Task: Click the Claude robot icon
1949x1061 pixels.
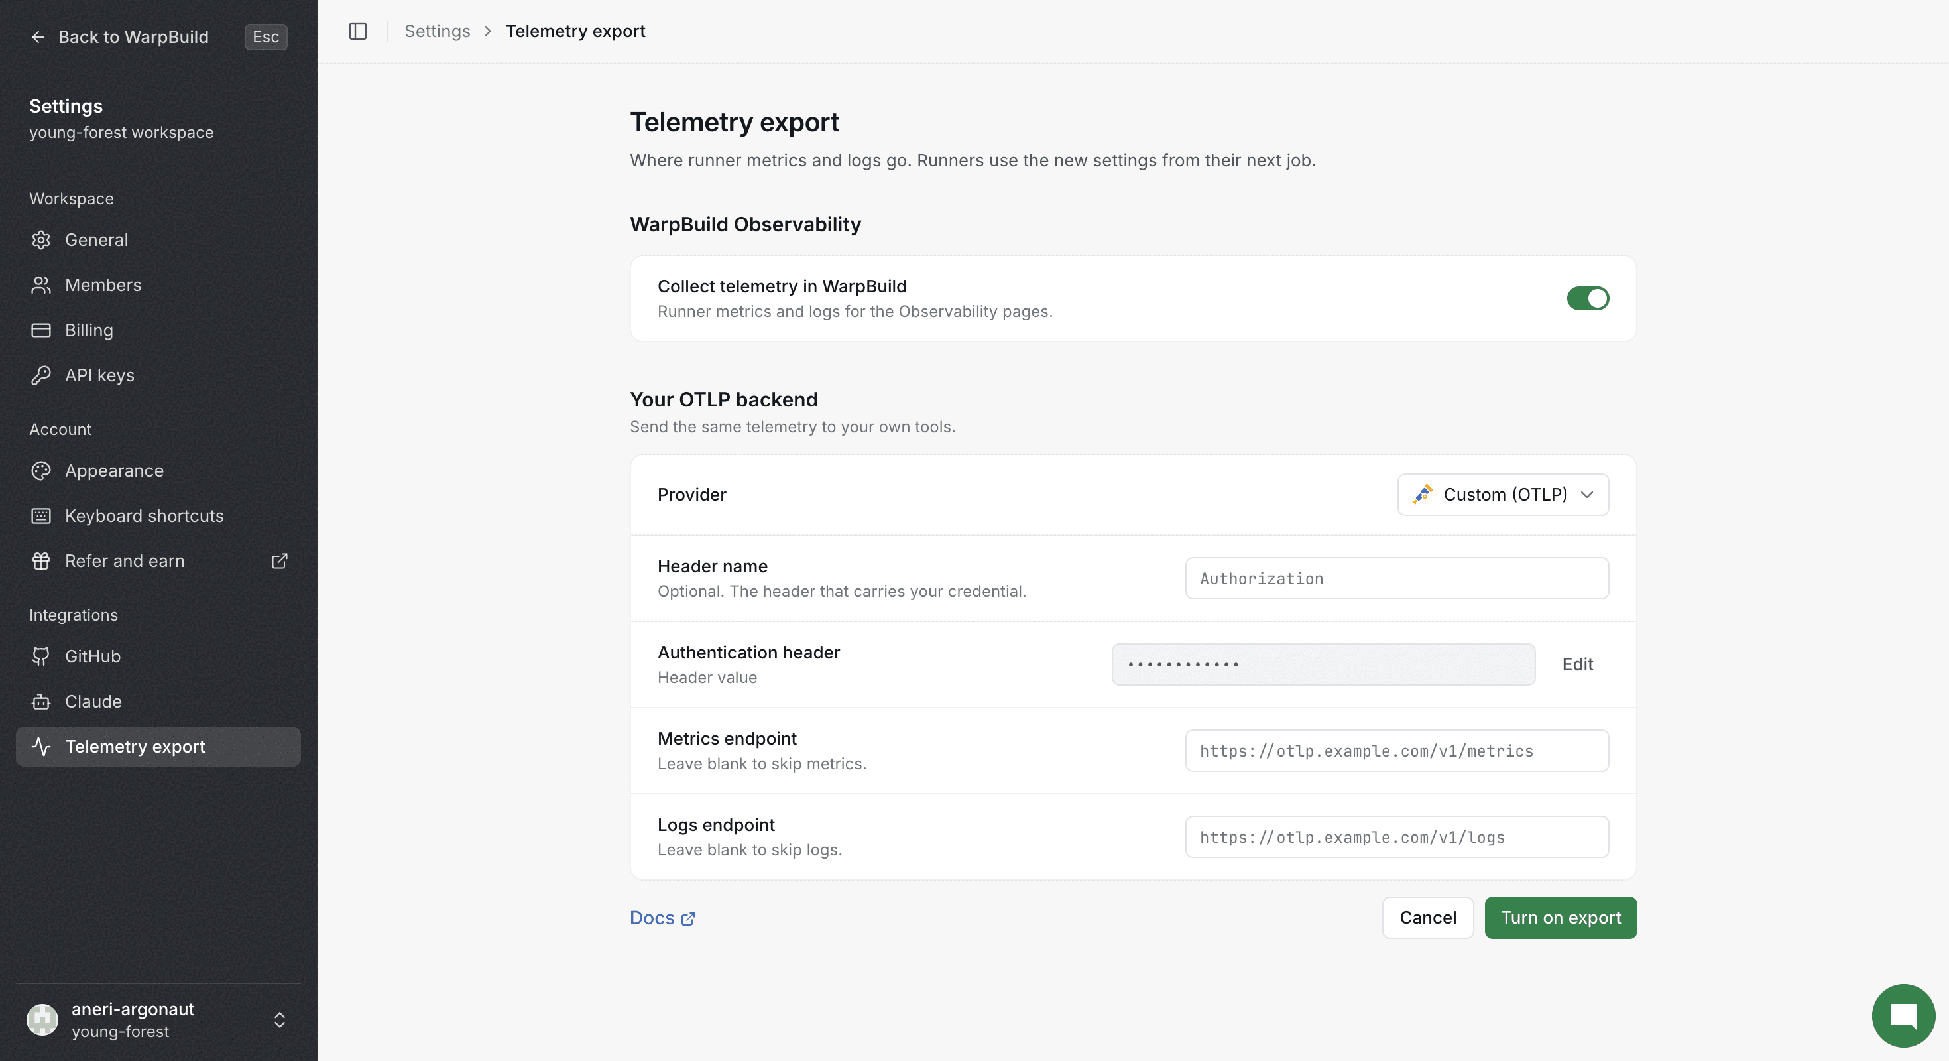Action: point(41,702)
